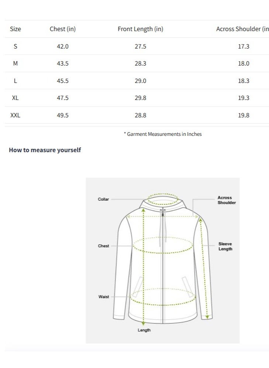
Task: Select the Across Shoulder diagram label
Action: tap(227, 200)
